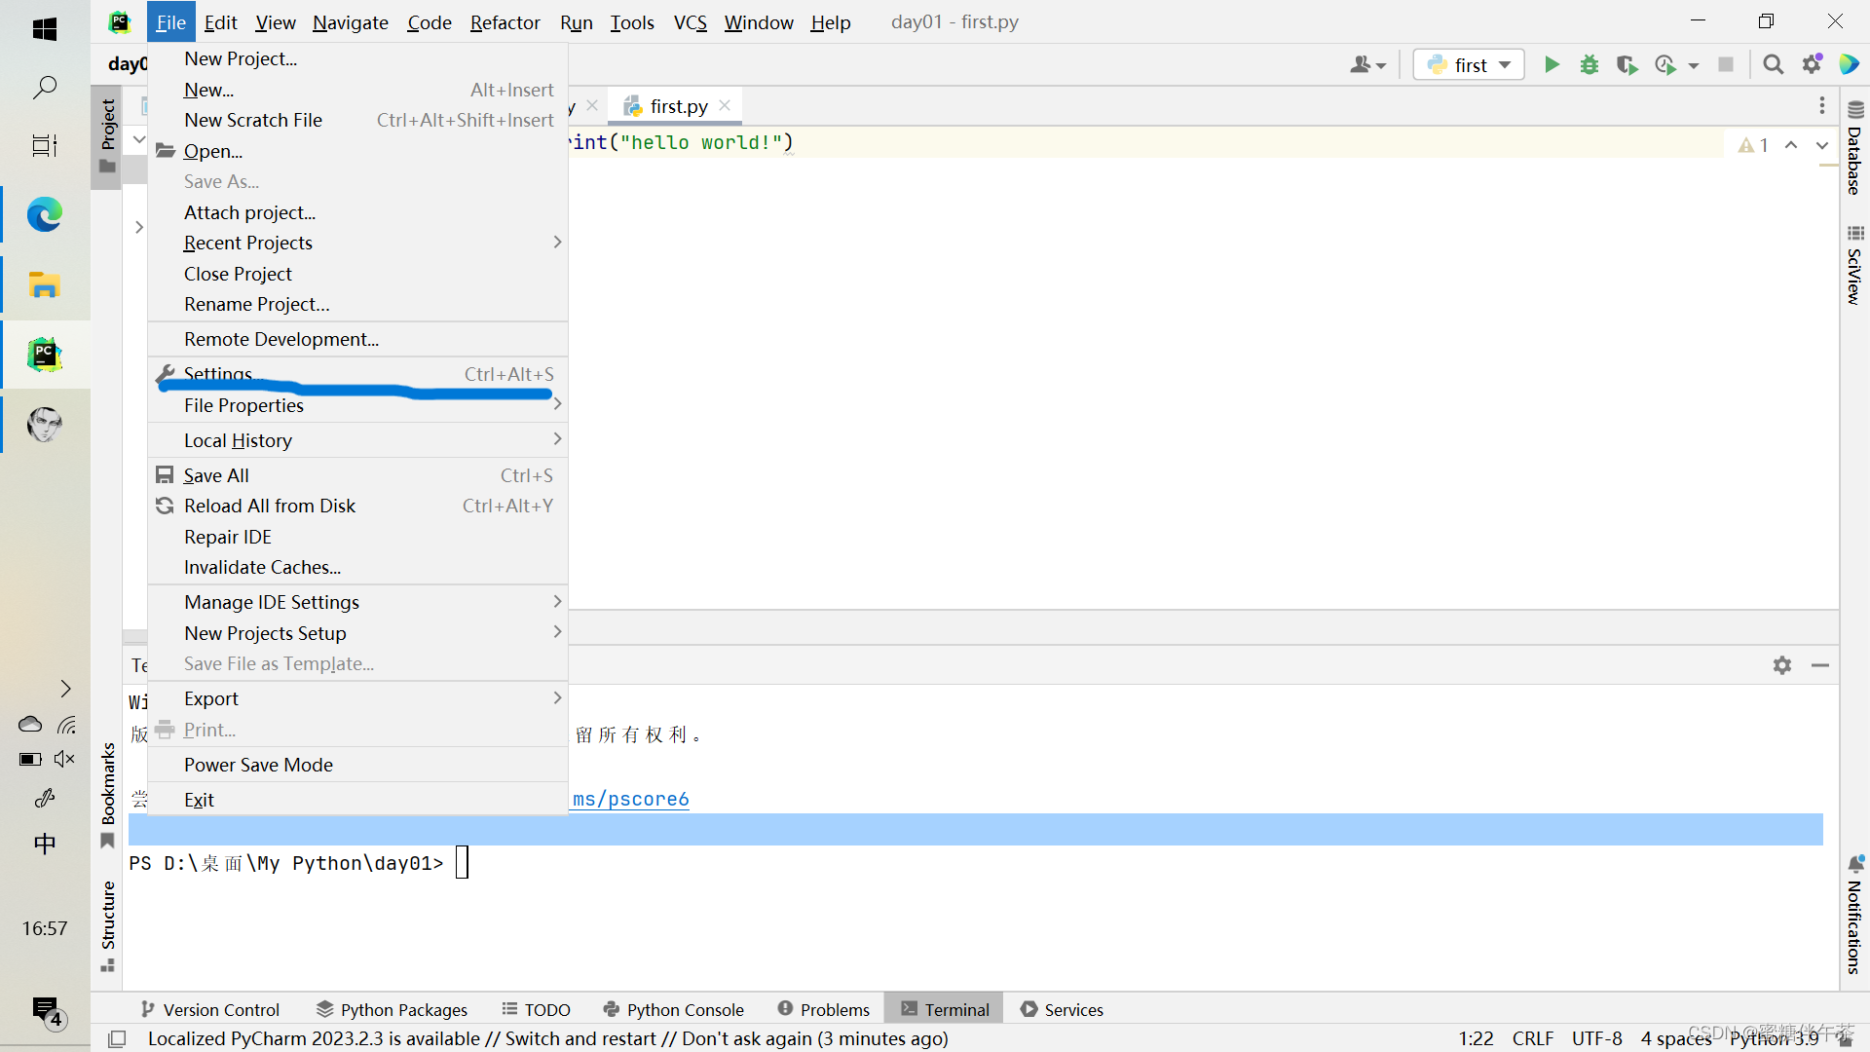Click the green Run button

1552,64
